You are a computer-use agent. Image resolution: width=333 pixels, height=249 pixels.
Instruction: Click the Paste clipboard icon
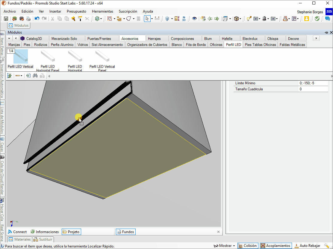(67, 19)
